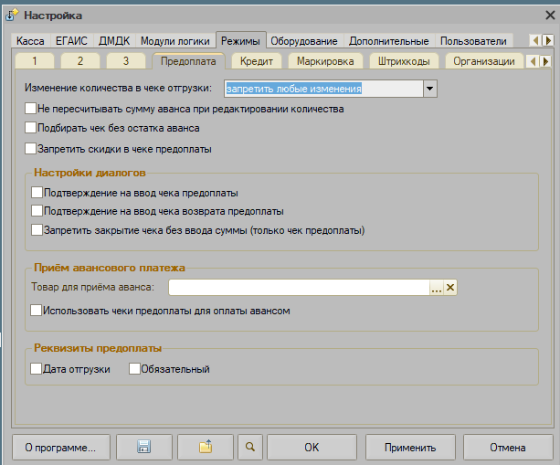The image size is (560, 465).
Task: Switch to the Оборудование tab
Action: pyautogui.click(x=304, y=41)
